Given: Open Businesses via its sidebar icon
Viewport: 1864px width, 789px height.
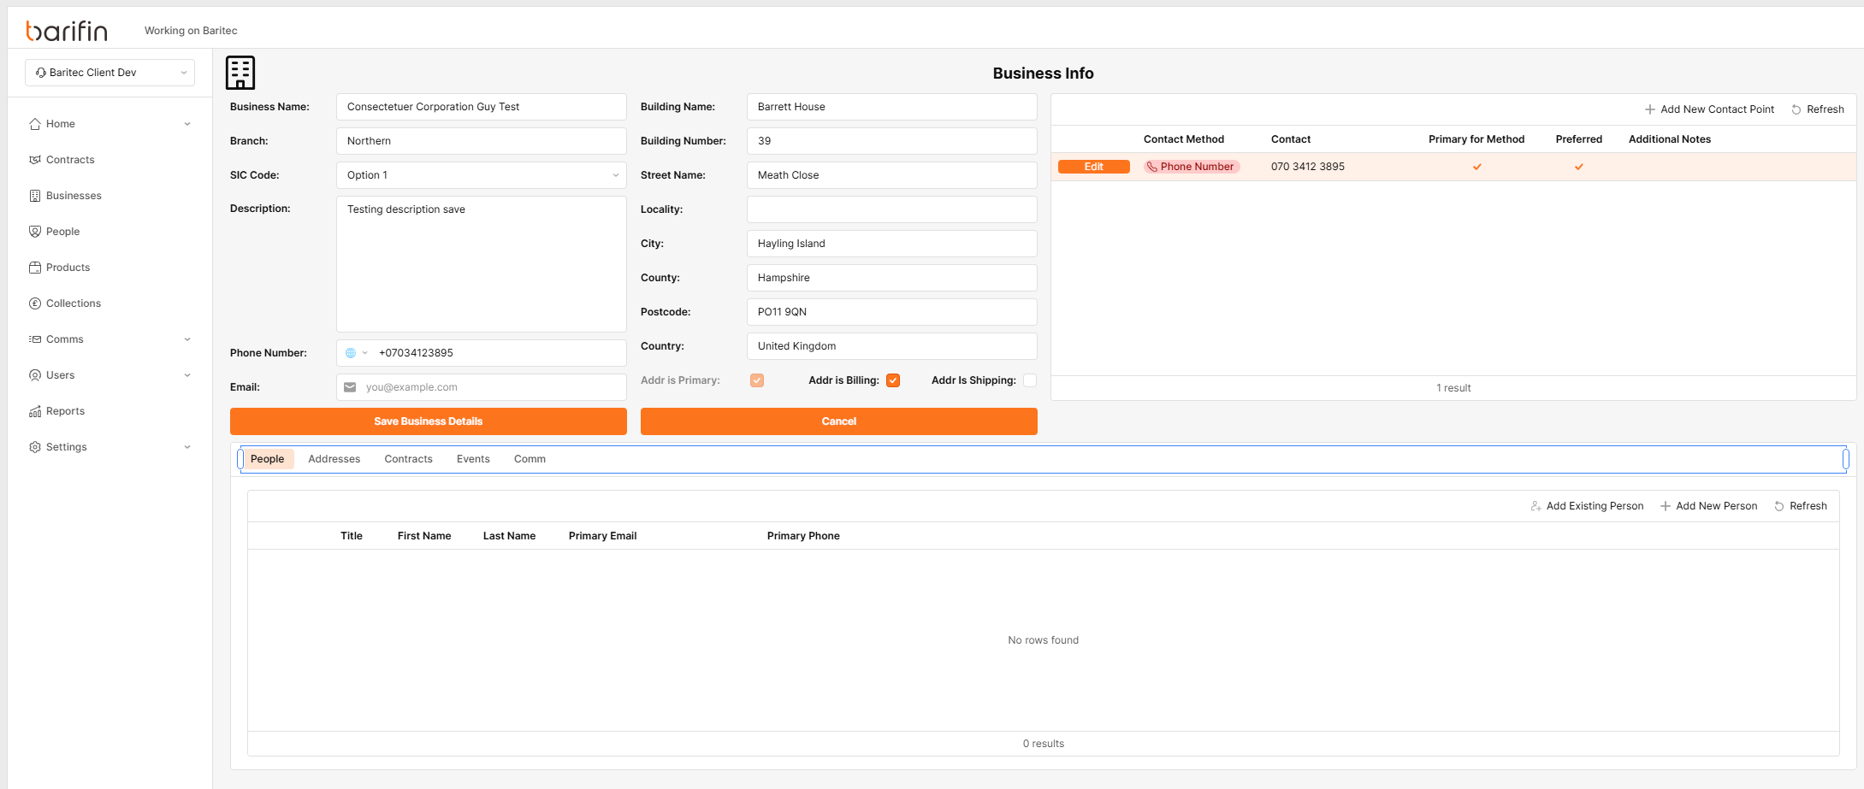Looking at the screenshot, I should 35,196.
